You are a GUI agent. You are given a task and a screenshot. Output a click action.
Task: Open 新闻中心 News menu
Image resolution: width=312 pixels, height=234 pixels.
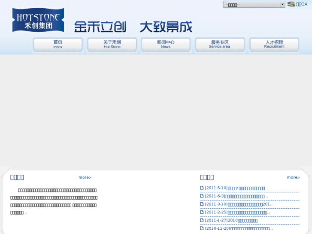pyautogui.click(x=166, y=44)
